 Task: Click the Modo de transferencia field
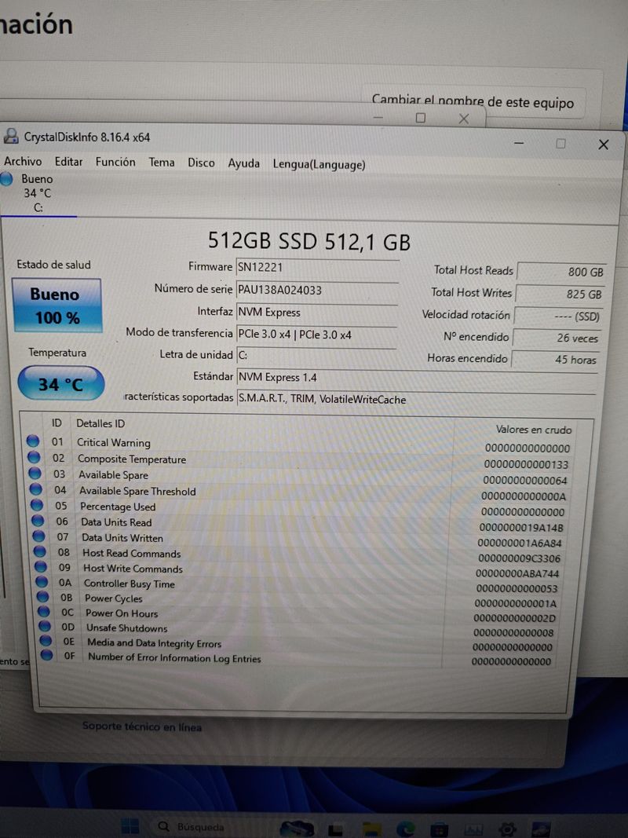[x=316, y=335]
